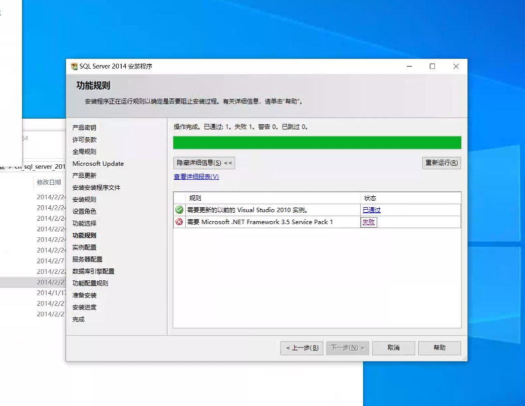
Task: Open the 已通过 status link
Action: click(371, 210)
